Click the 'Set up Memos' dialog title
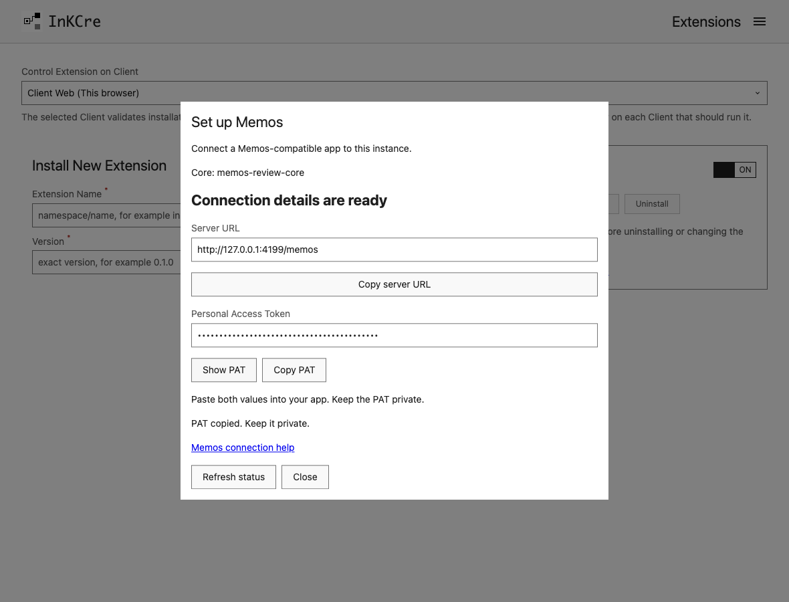The width and height of the screenshot is (789, 602). point(237,122)
